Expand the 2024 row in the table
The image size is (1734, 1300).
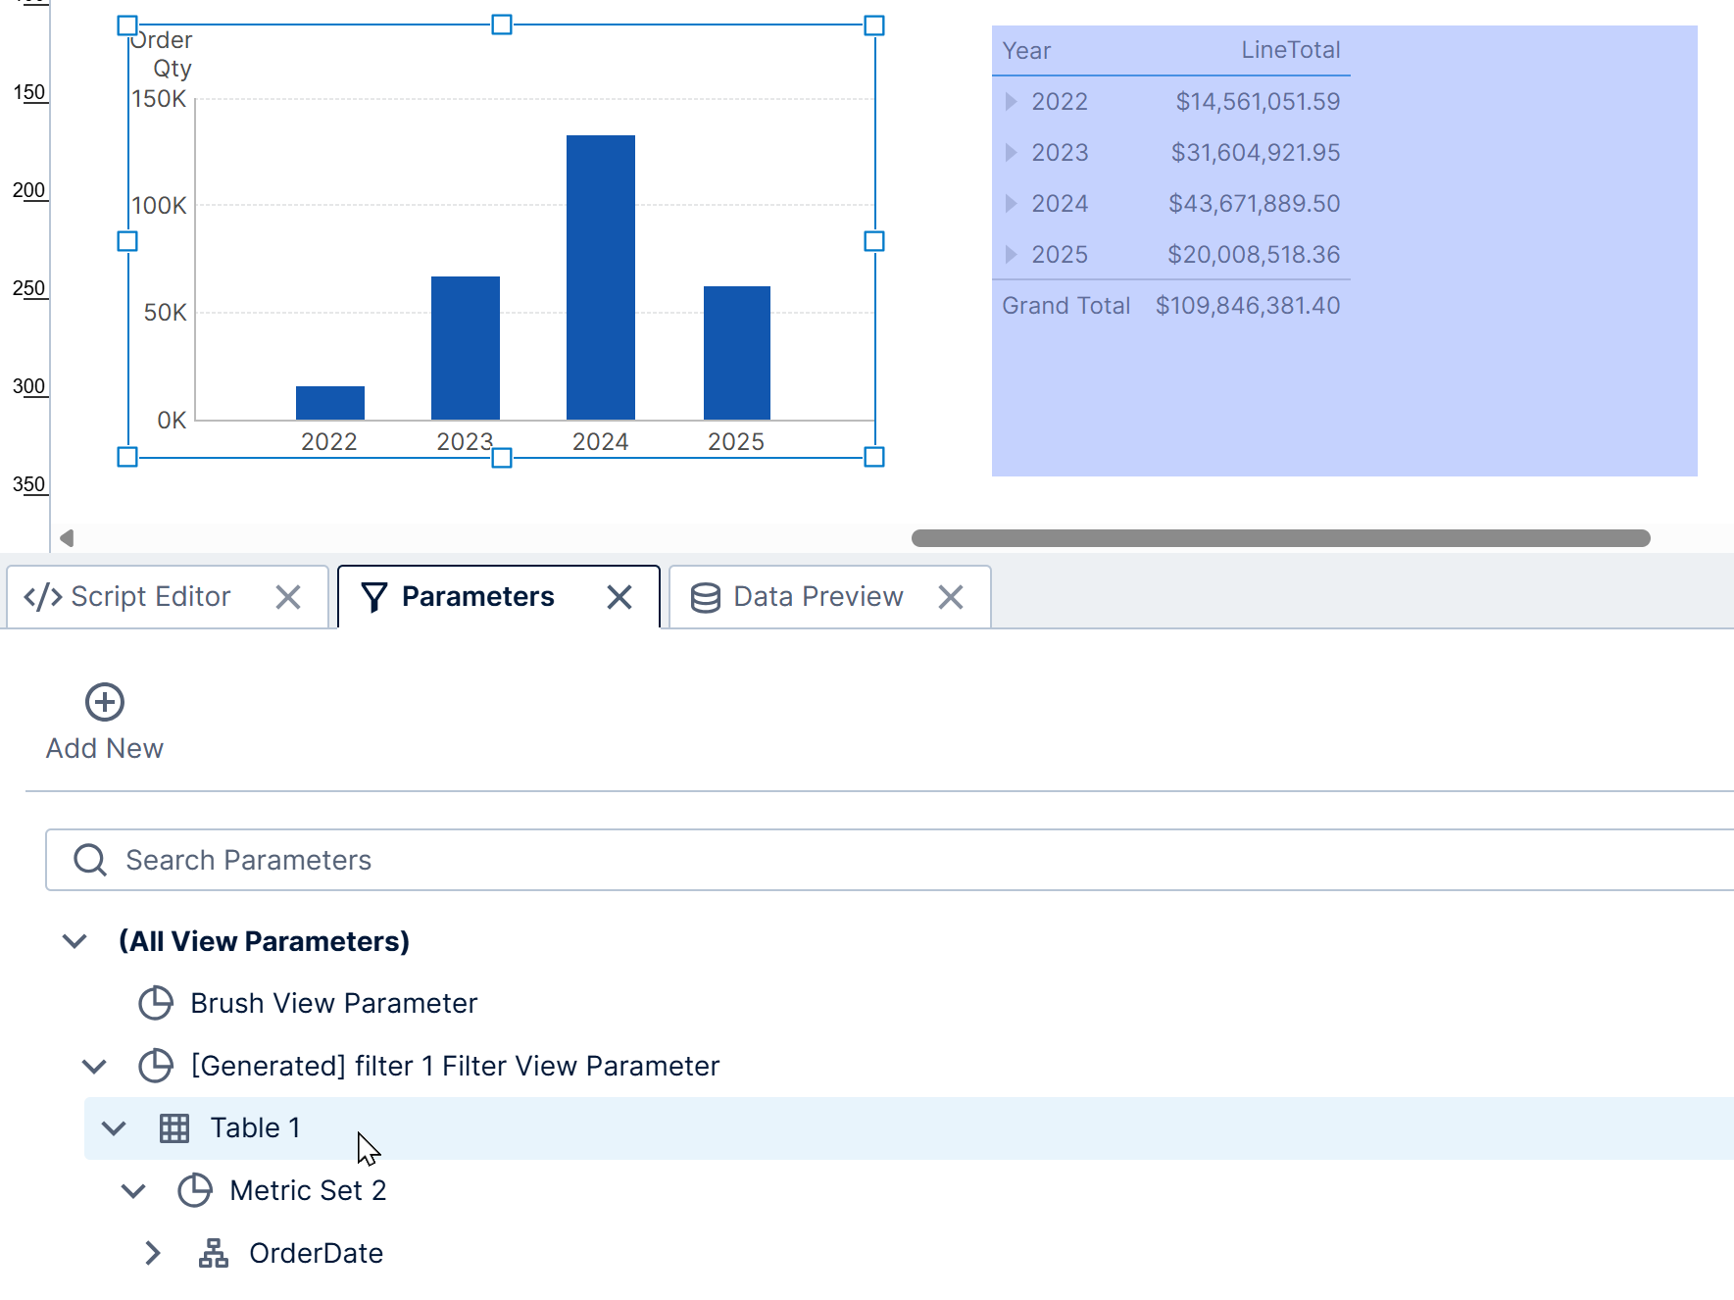[1011, 204]
